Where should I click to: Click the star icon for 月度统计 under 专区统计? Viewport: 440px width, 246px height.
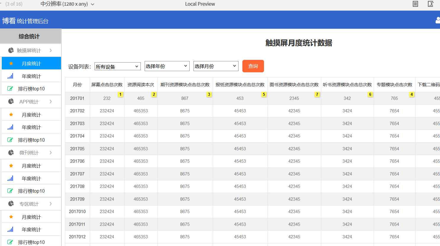[x=11, y=217]
